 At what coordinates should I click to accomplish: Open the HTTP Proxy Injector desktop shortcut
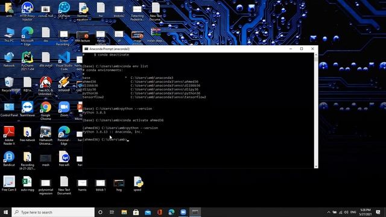(x=27, y=10)
